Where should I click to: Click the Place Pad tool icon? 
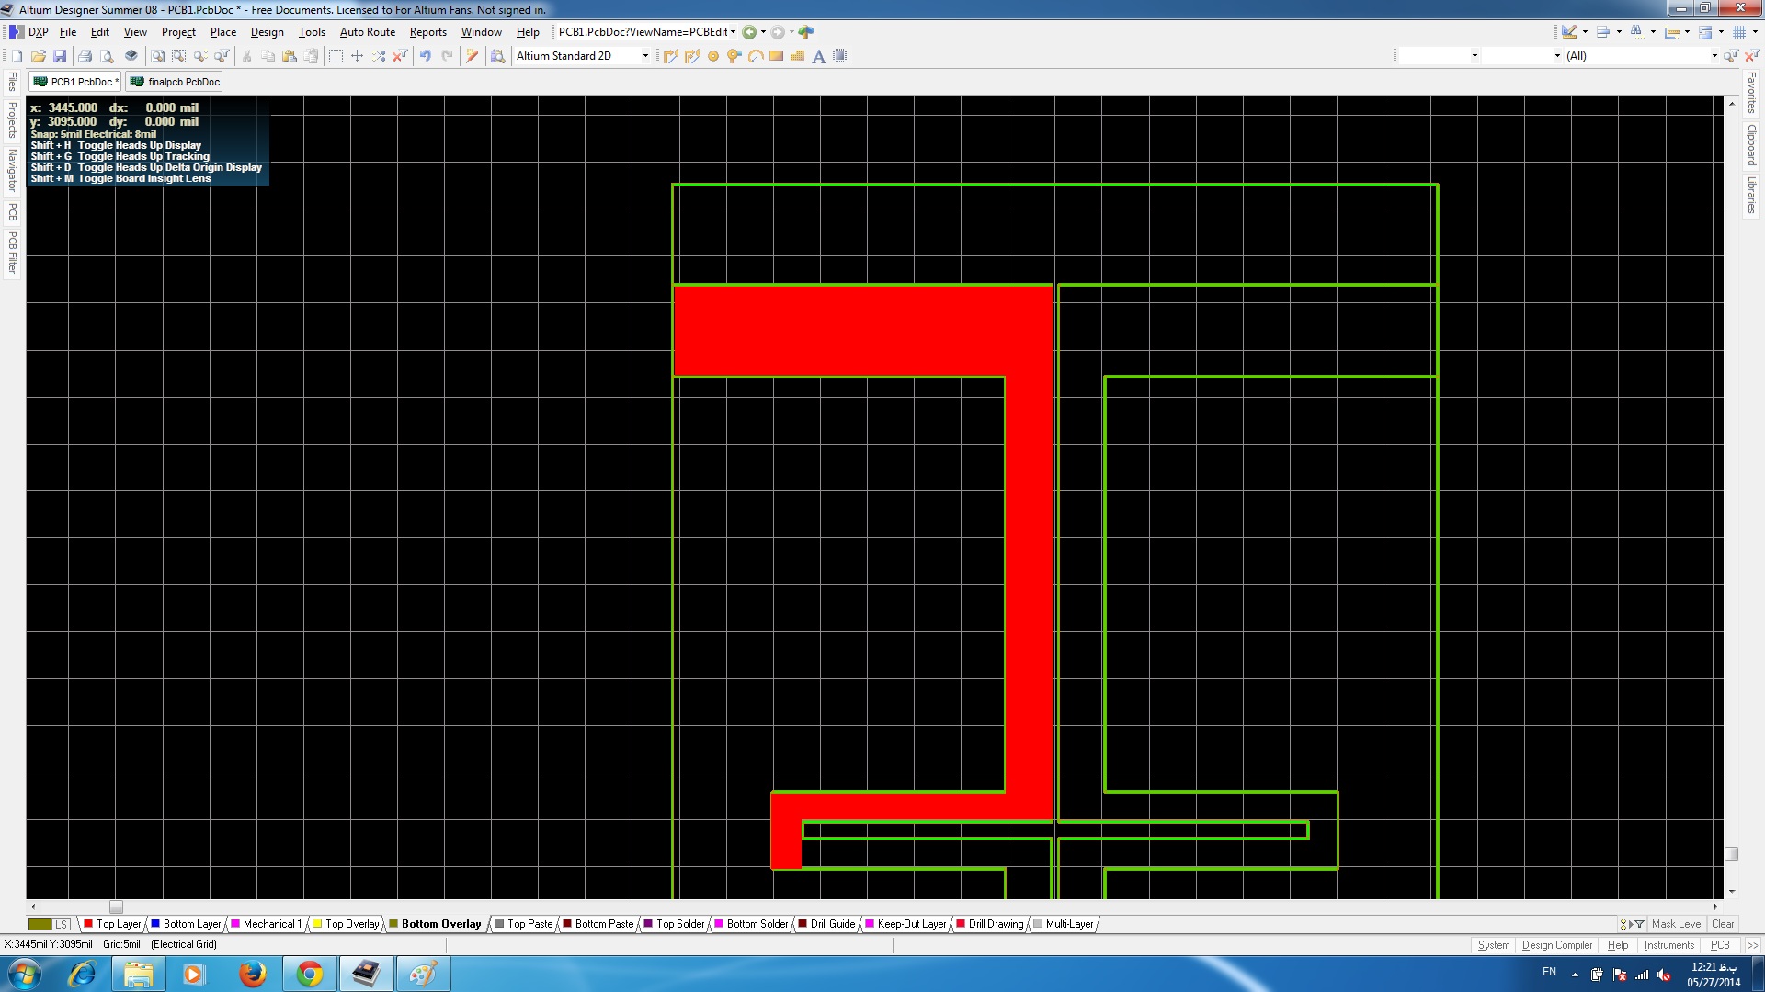tap(712, 56)
